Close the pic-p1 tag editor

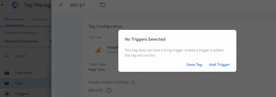tap(61, 5)
